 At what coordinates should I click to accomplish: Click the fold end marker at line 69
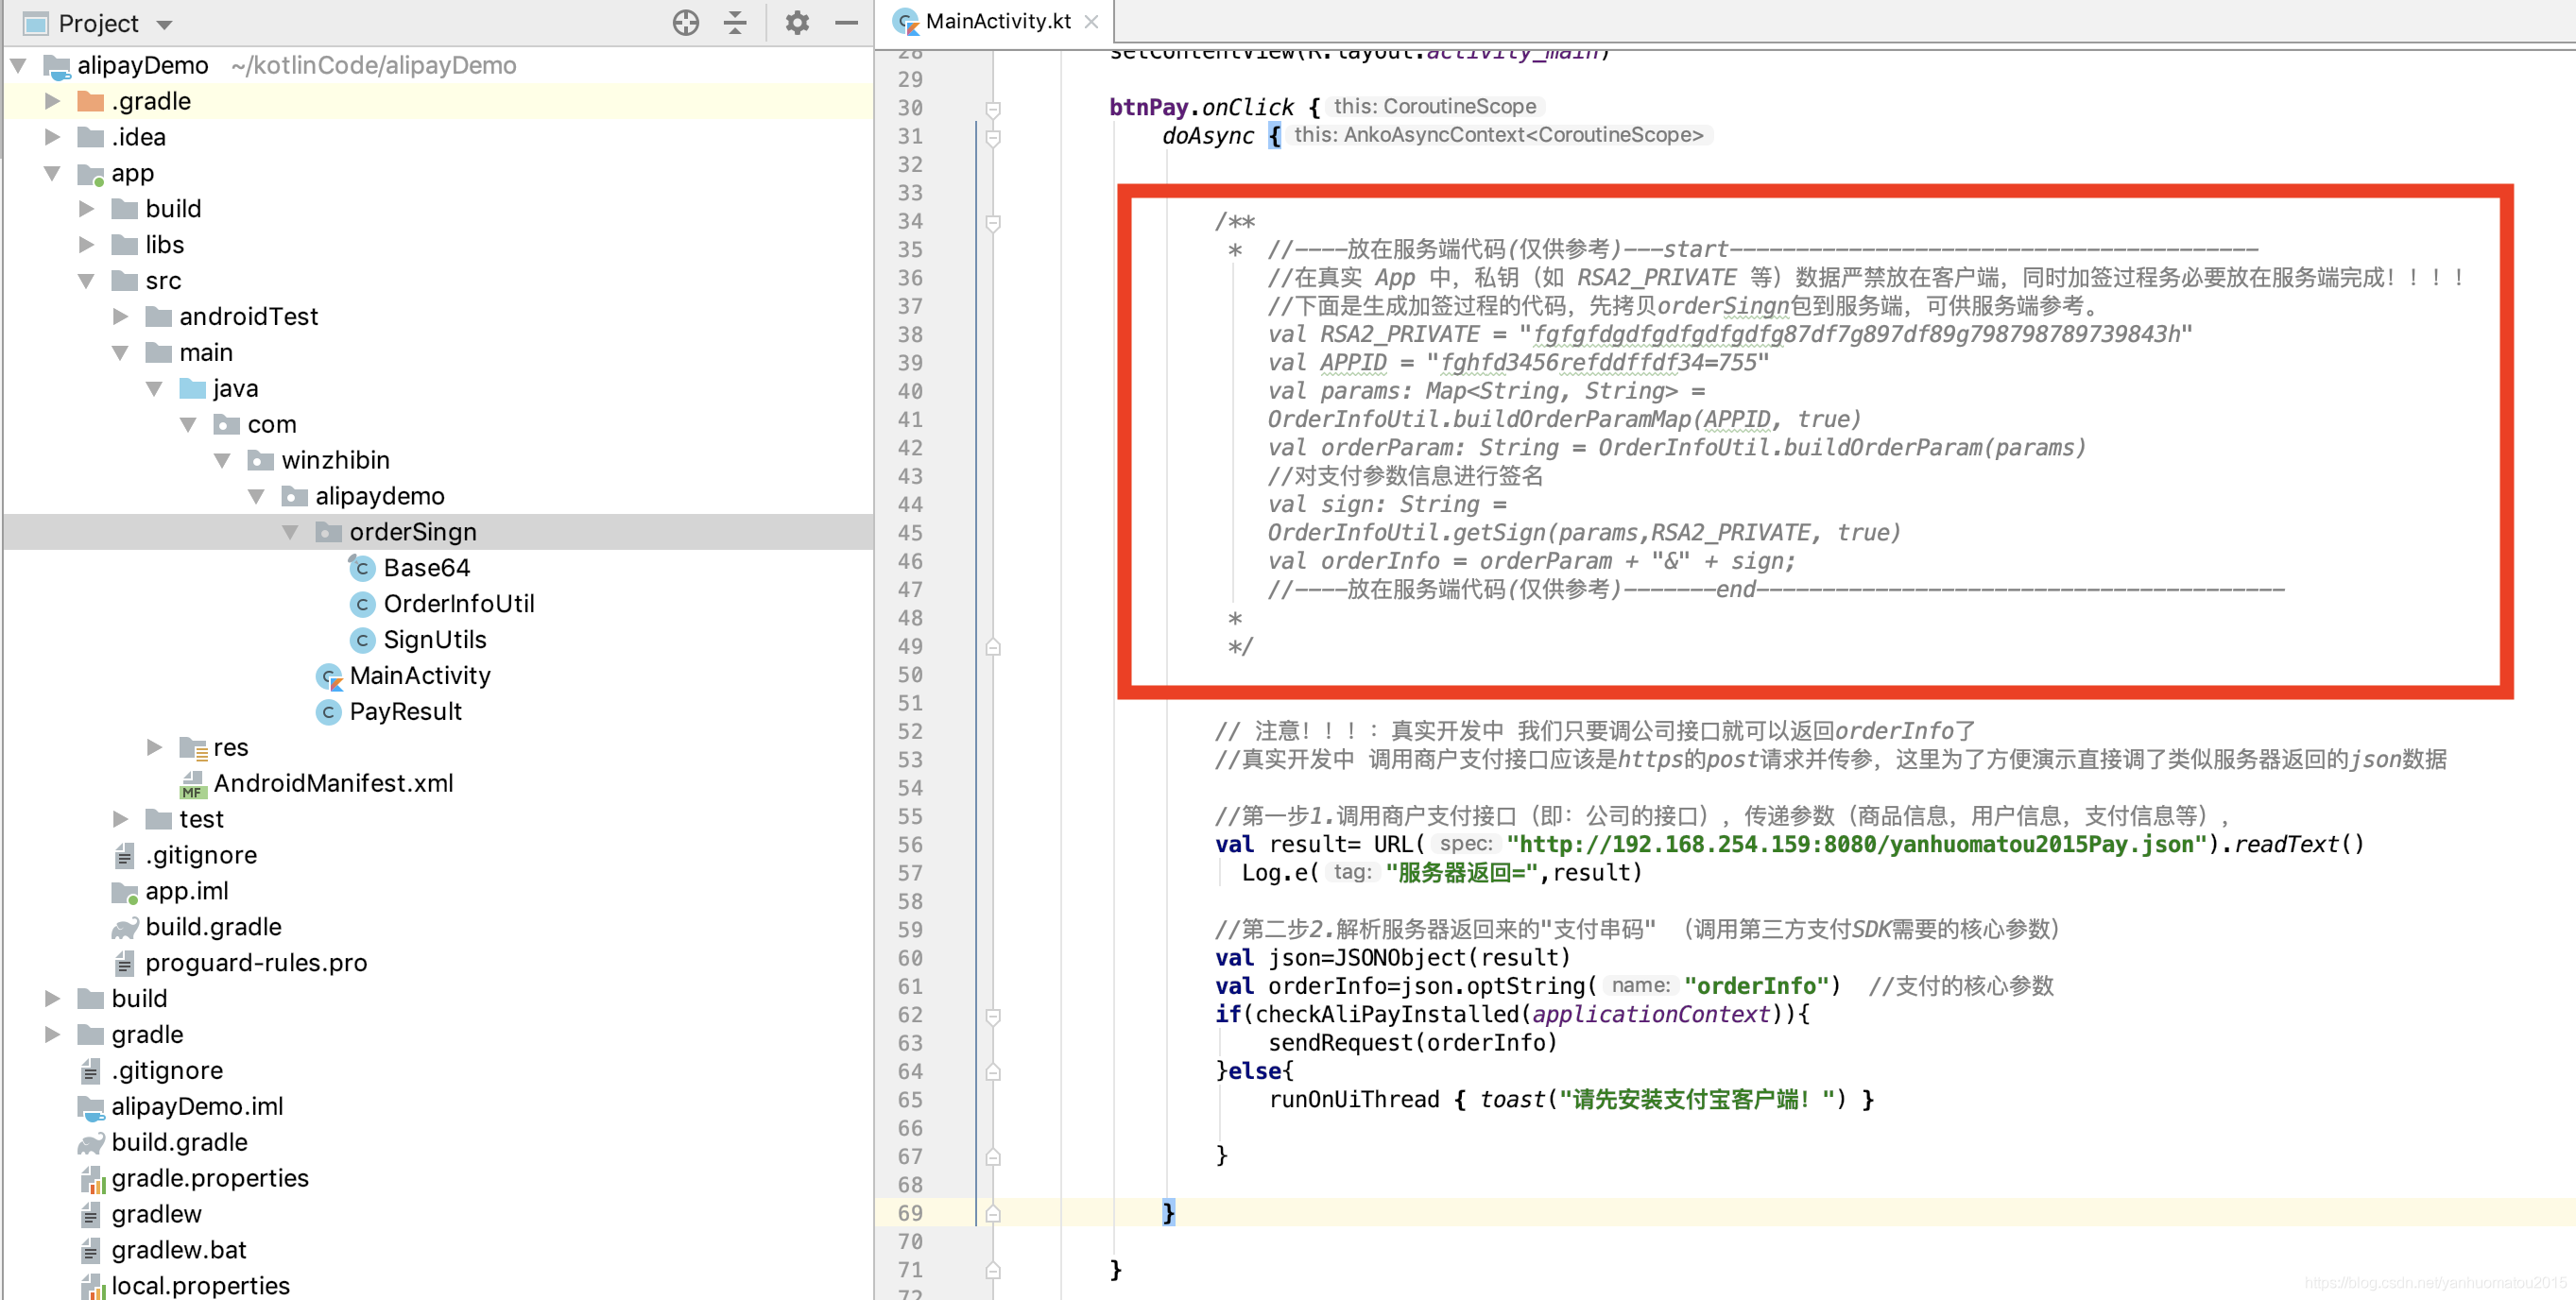(993, 1214)
